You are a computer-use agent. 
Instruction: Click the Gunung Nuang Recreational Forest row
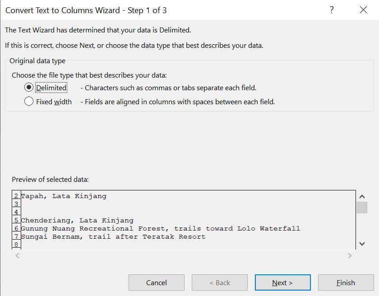[x=160, y=228]
